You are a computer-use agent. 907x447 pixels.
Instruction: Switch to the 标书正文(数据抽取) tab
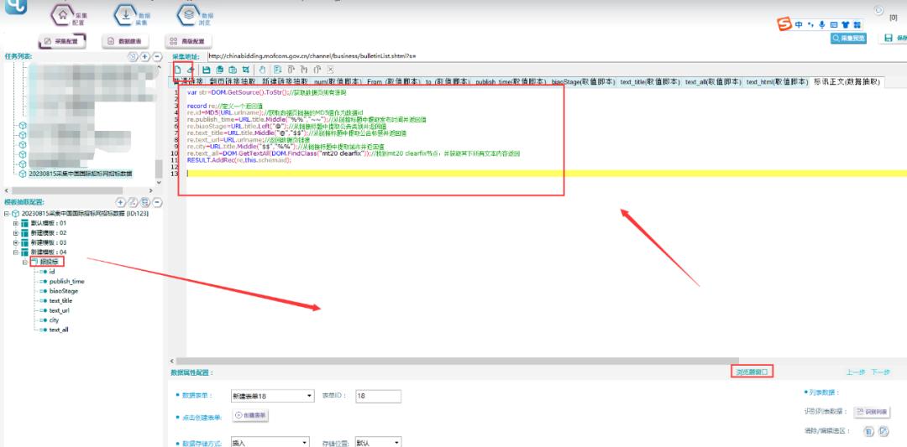(846, 82)
